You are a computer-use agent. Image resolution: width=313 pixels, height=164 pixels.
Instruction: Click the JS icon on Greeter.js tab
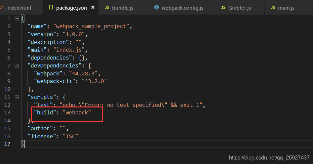tap(223, 8)
